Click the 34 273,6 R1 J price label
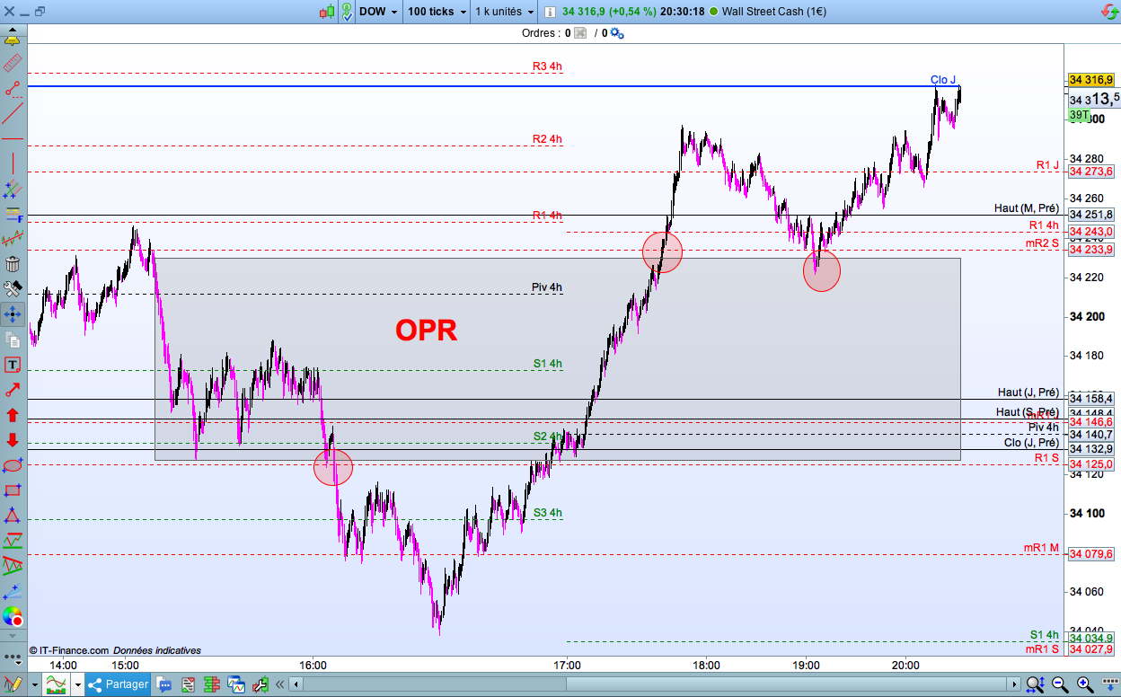The image size is (1121, 697). click(x=1091, y=172)
